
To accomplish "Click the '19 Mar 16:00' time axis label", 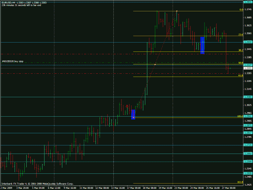I will tap(166, 188).
